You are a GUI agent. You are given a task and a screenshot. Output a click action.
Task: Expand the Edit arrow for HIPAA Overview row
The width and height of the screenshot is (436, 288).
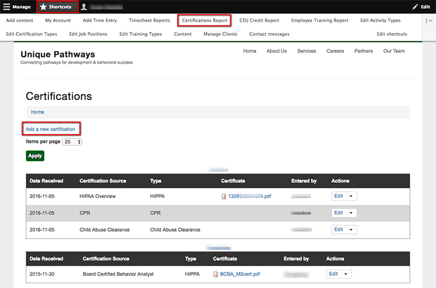click(x=351, y=196)
